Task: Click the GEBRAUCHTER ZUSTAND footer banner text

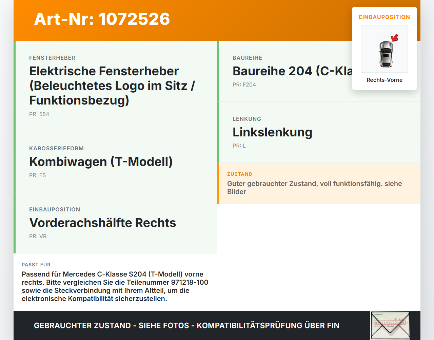Action: click(x=186, y=325)
